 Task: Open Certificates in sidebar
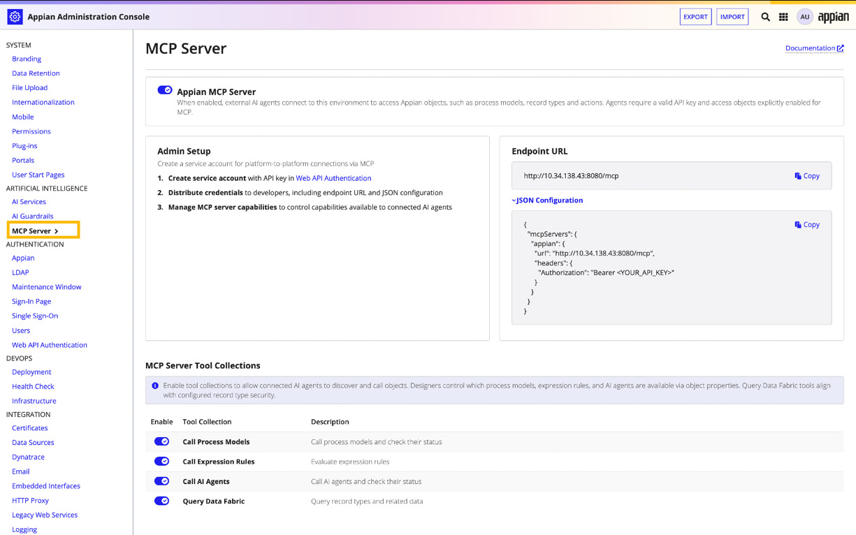point(30,428)
